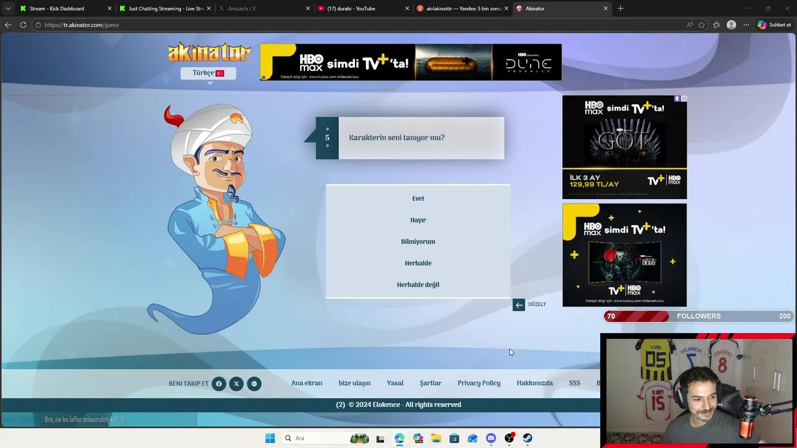Reload the page with refresh icon

[23, 25]
